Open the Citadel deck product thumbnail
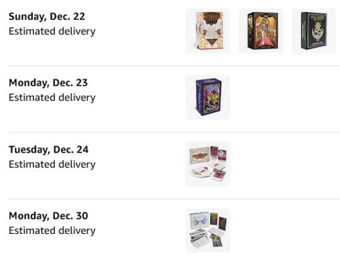The height and width of the screenshot is (256, 340). tap(208, 31)
